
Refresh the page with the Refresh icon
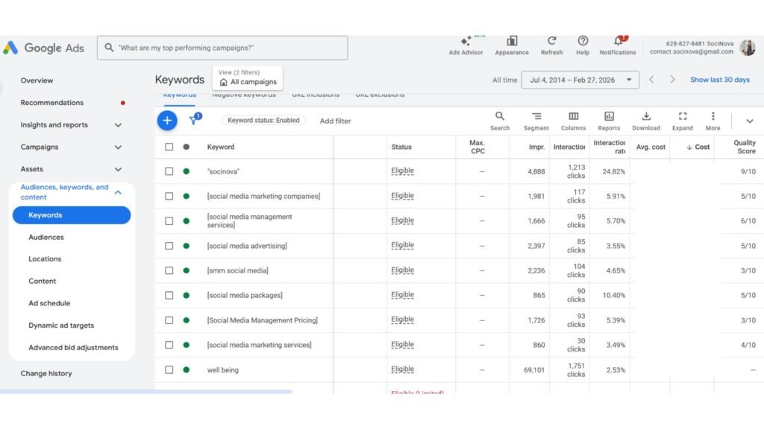(x=552, y=42)
